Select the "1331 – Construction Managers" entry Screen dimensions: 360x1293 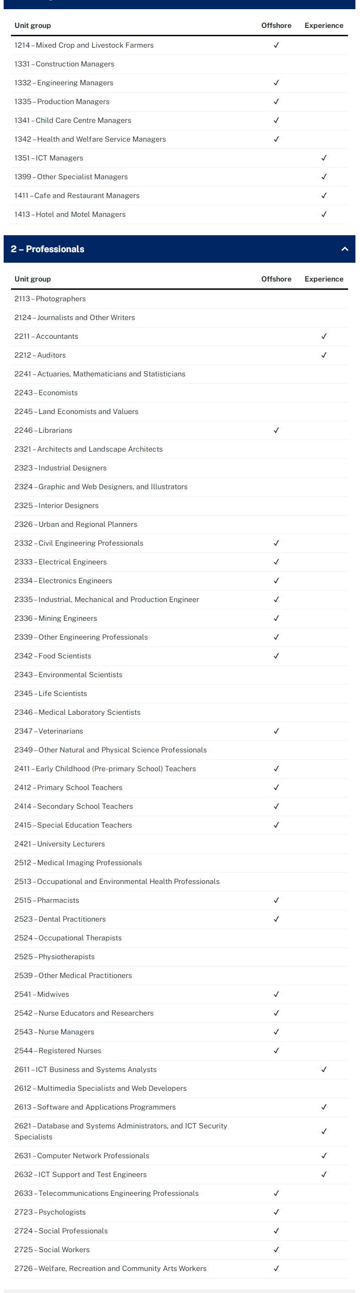tap(64, 64)
